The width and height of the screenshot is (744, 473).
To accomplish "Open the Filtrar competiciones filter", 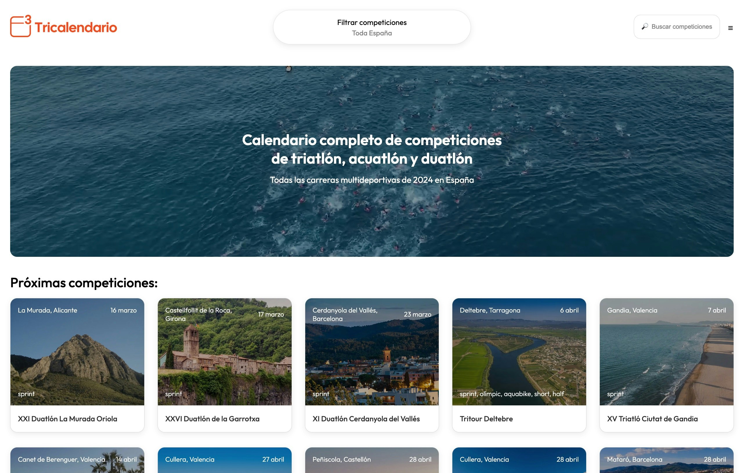I will pos(372,27).
